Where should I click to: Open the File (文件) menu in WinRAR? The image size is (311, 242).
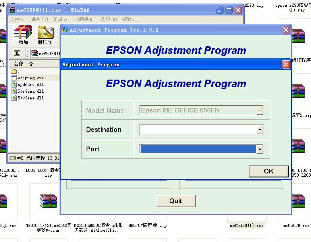click(x=18, y=19)
